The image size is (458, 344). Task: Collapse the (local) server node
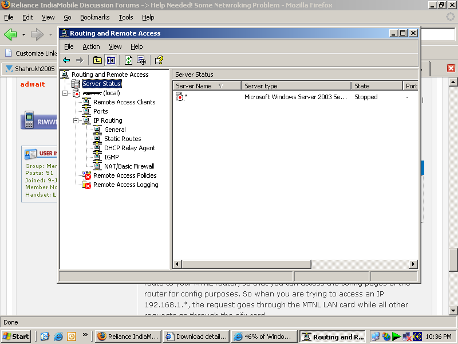(65, 93)
